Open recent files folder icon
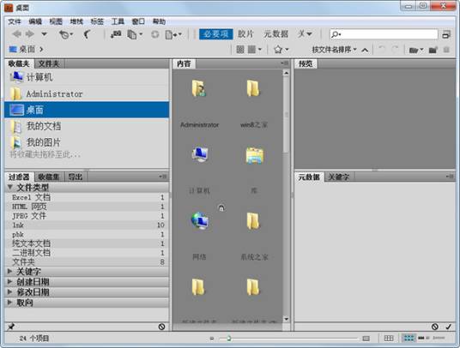Image resolution: width=460 pixels, height=348 pixels. point(416,50)
